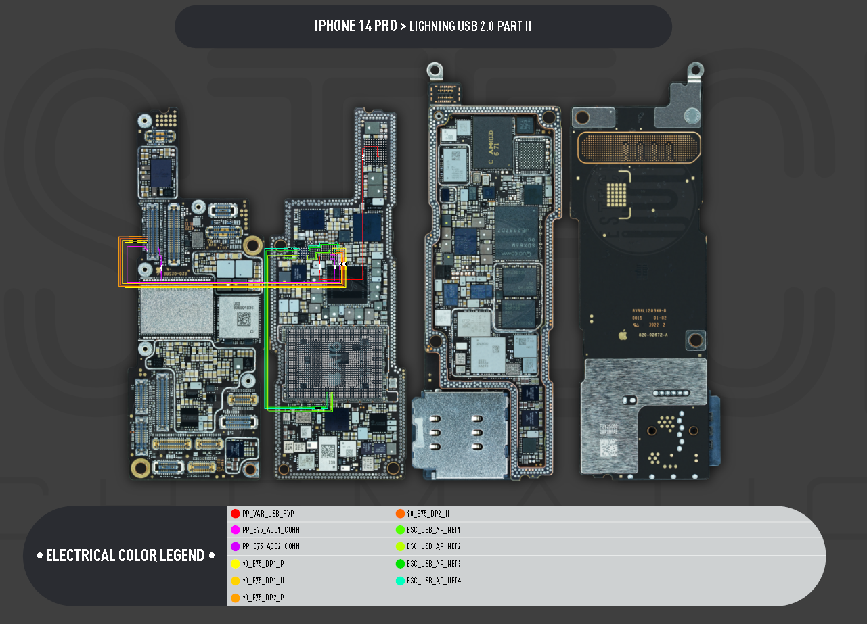This screenshot has width=867, height=624.
Task: Click the ELECTRICAL COLOR LEGEND heading
Action: point(125,556)
